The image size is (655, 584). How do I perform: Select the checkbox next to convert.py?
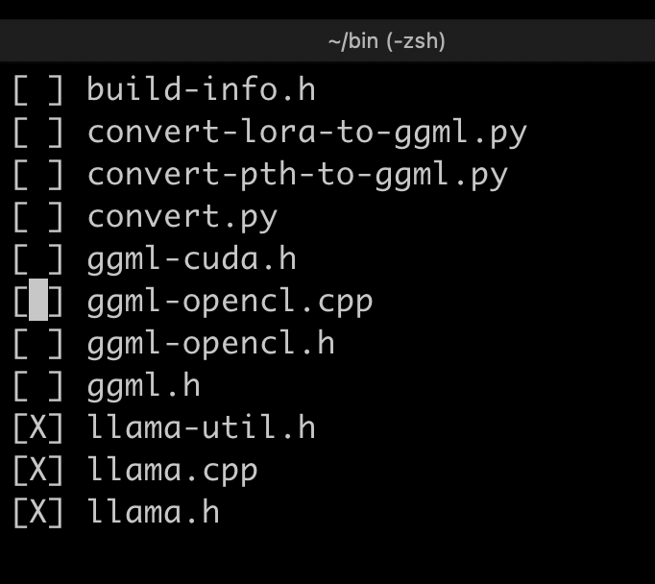click(x=38, y=217)
